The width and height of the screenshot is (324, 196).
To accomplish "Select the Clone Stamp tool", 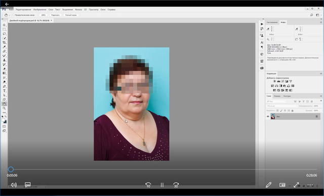I will 4,60.
